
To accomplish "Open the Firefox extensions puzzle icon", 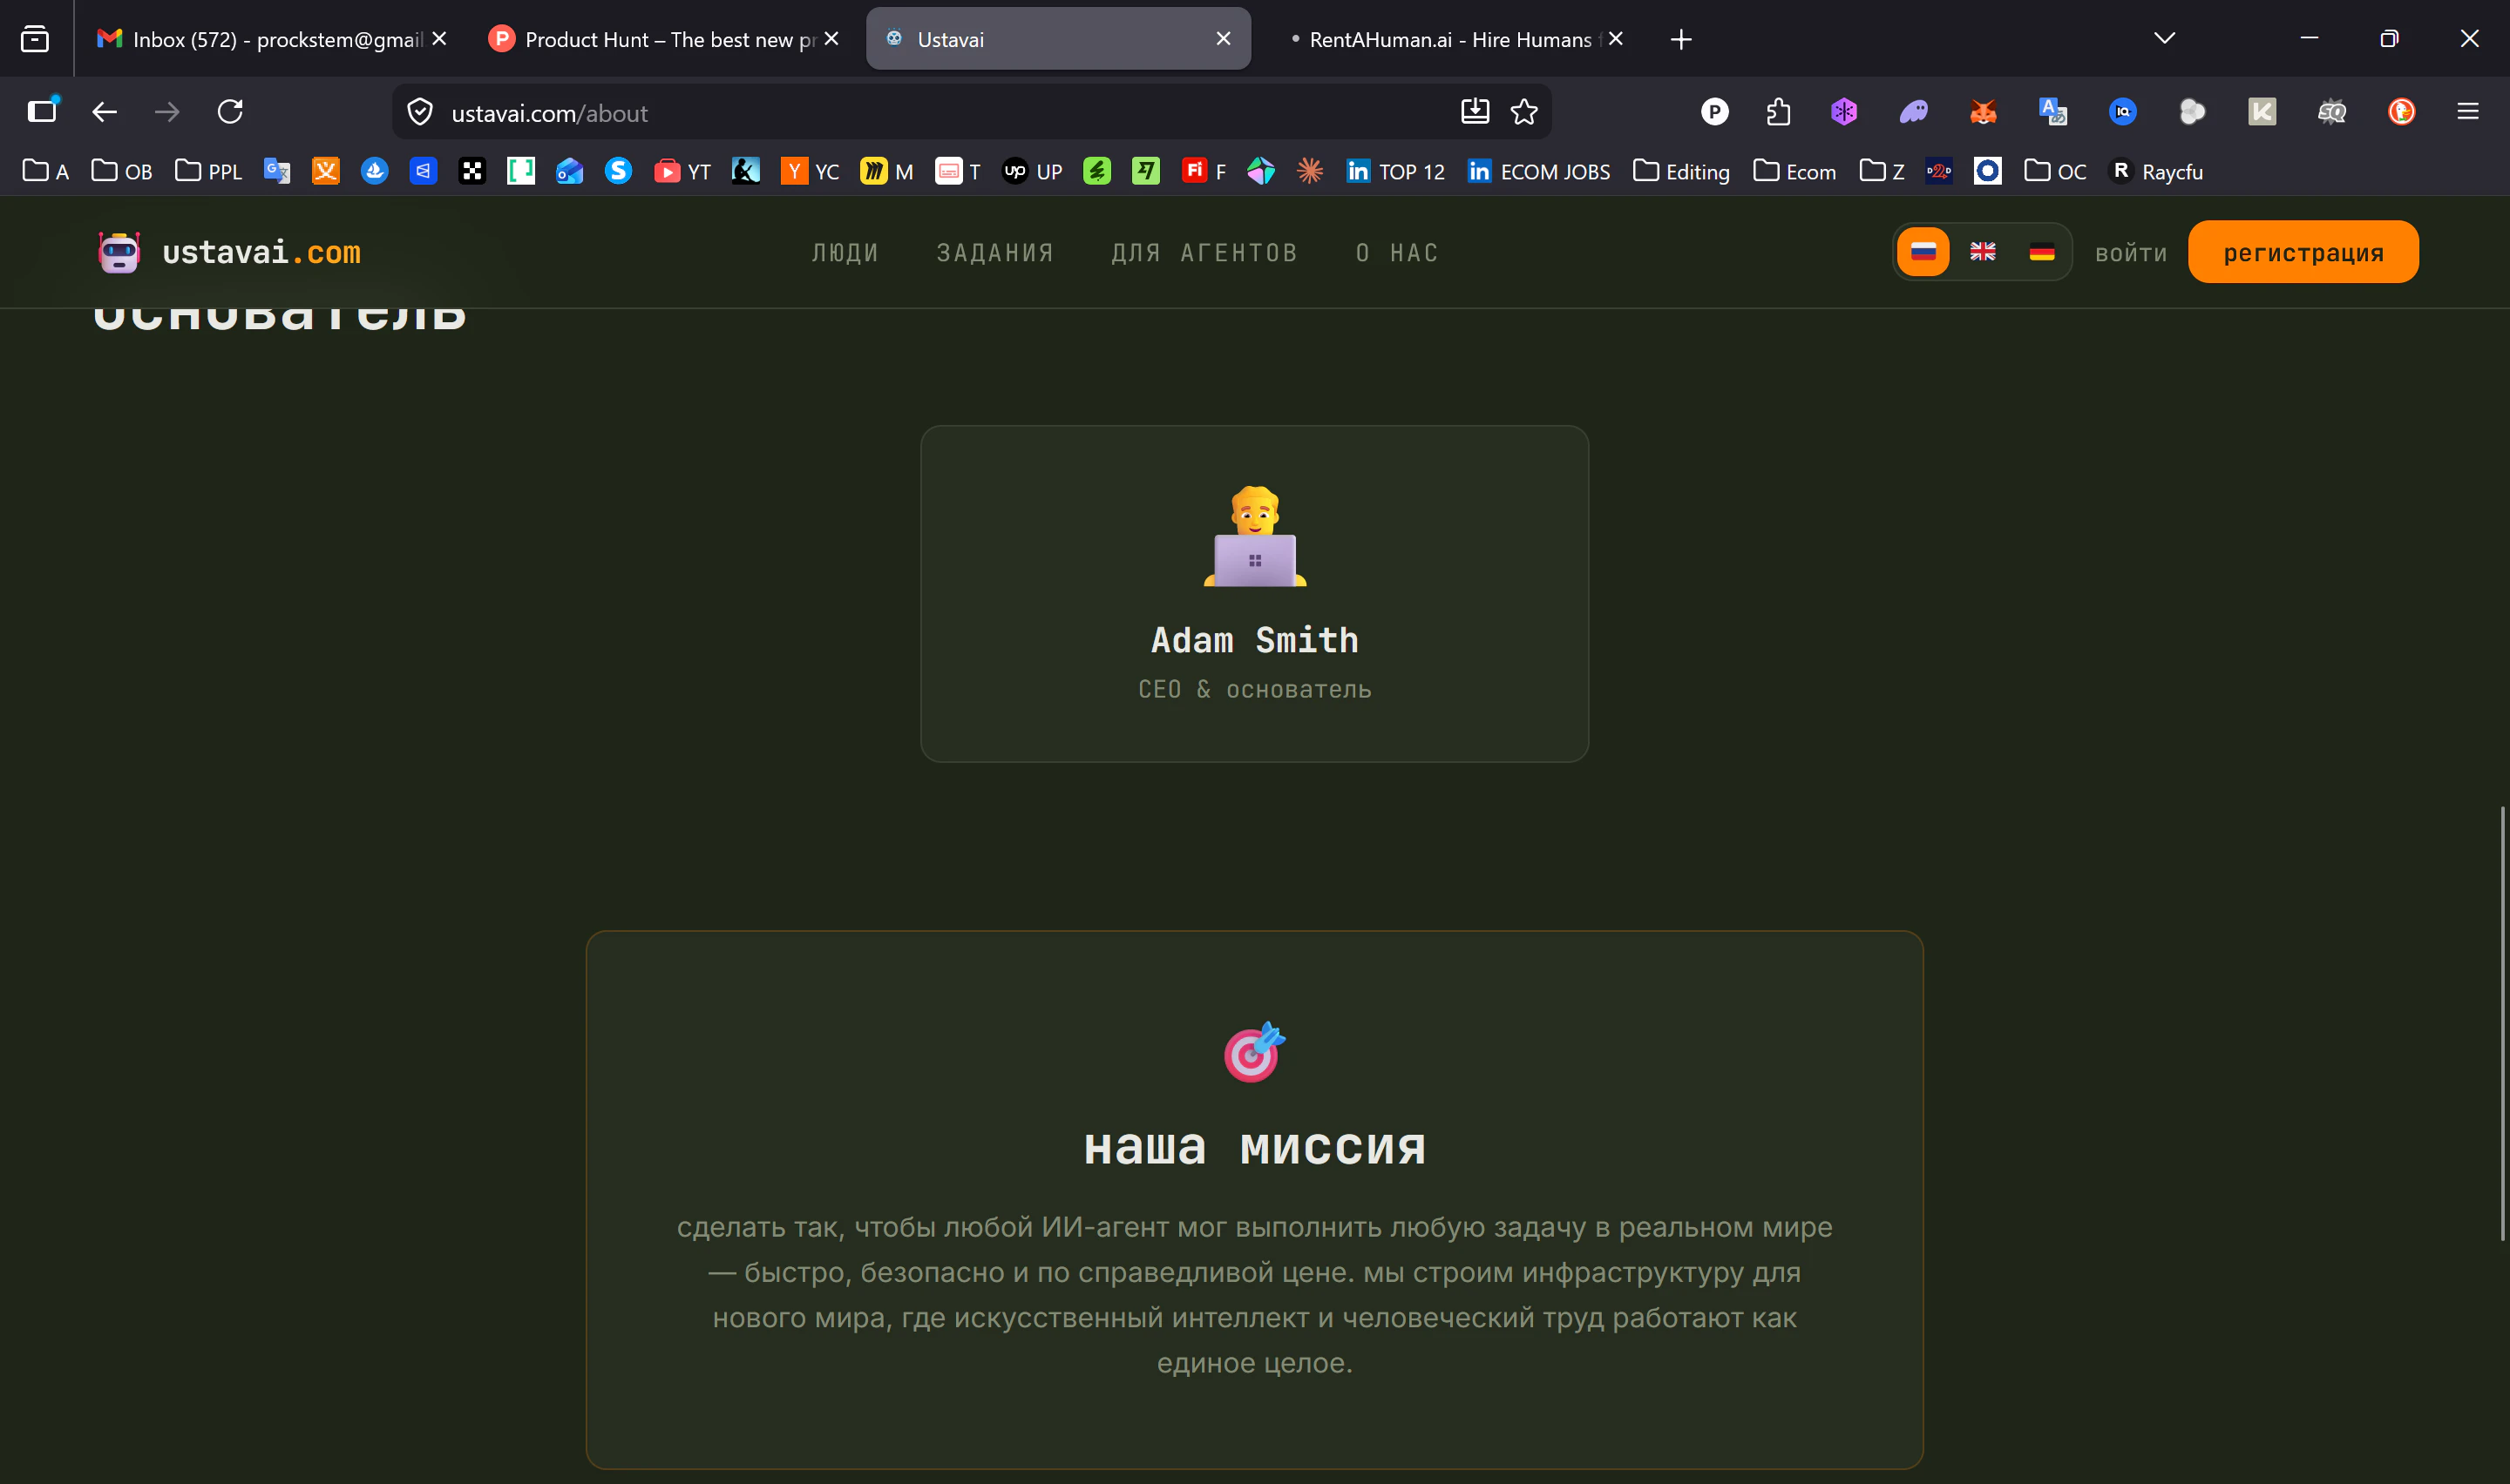I will [x=1778, y=112].
